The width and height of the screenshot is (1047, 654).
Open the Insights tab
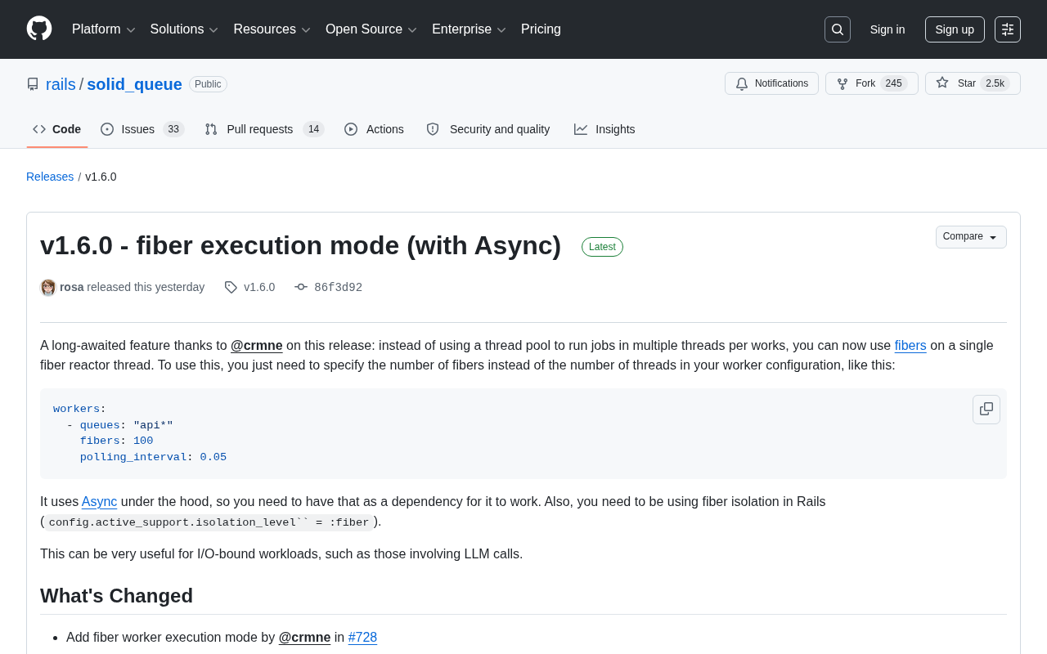coord(604,129)
